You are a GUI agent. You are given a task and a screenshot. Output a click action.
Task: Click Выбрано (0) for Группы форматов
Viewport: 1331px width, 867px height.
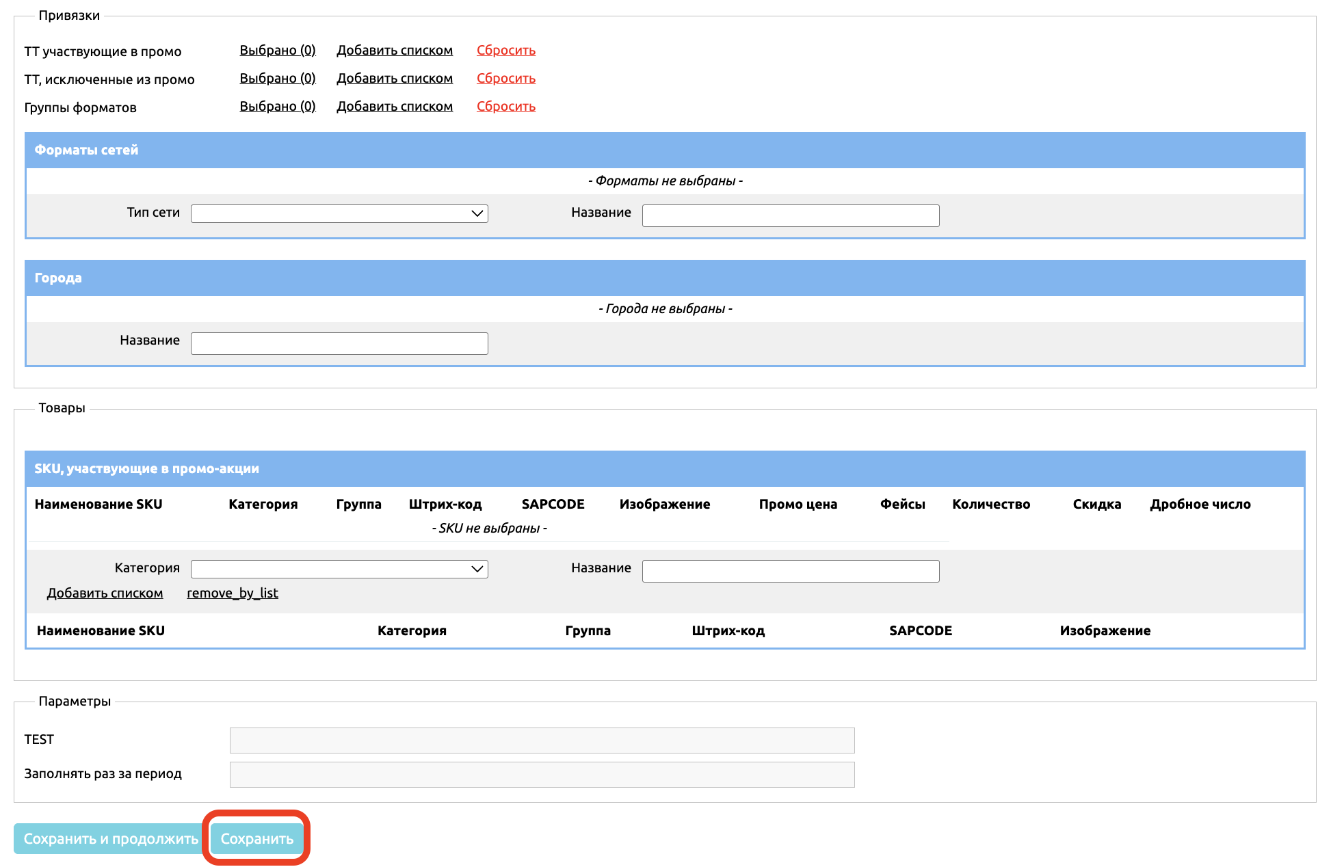click(x=277, y=107)
